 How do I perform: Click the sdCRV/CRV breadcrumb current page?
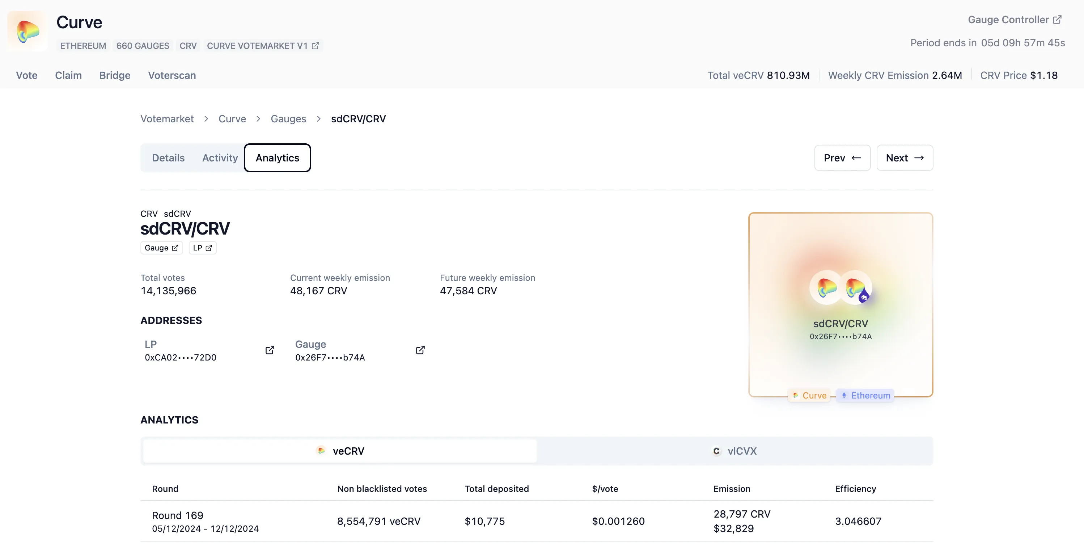358,119
